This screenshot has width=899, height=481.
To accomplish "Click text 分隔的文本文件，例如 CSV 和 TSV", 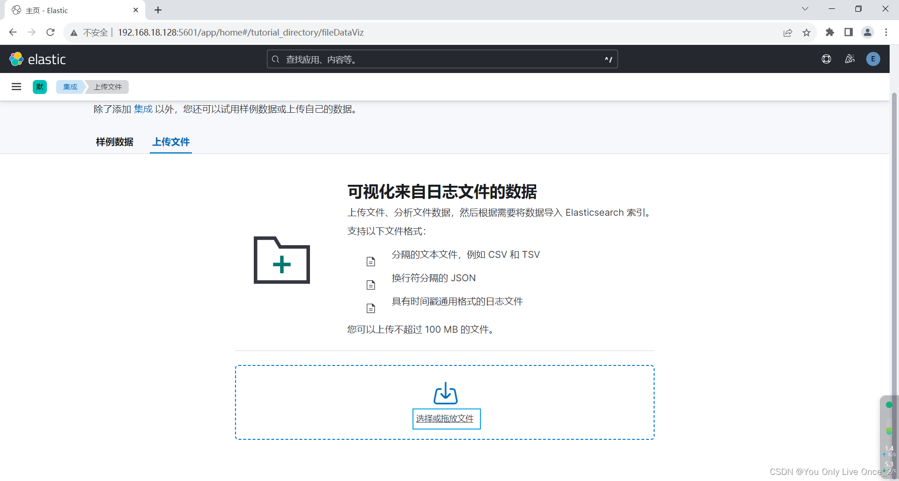I will coord(466,255).
